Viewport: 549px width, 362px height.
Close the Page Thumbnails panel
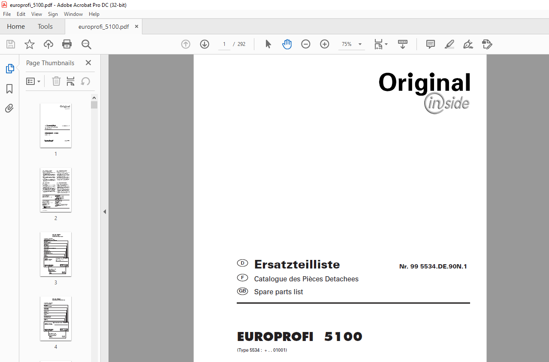(x=88, y=63)
